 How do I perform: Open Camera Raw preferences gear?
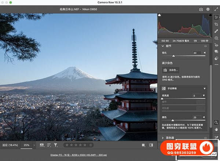208,9
